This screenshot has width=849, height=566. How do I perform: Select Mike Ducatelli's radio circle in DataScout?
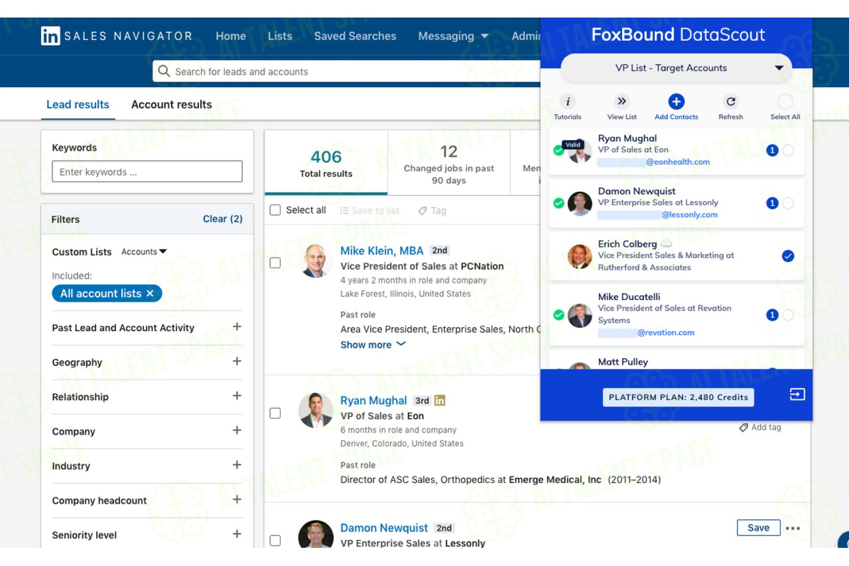coord(788,315)
